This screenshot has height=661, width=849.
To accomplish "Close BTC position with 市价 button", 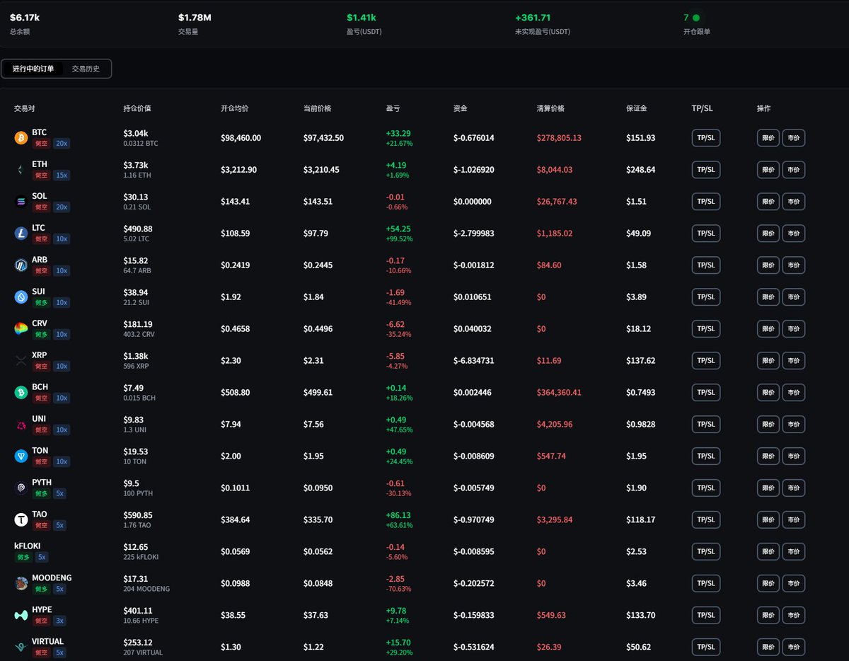I will coord(794,138).
